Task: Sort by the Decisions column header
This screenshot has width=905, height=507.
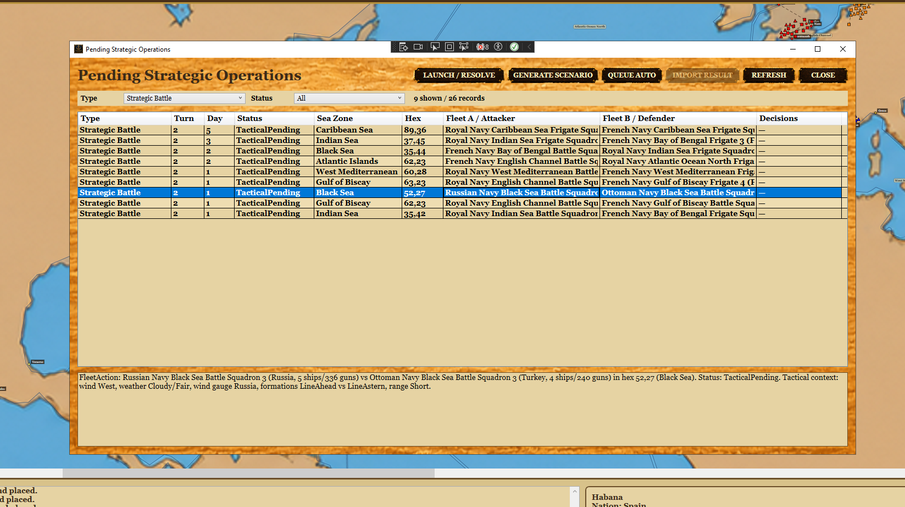Action: point(799,118)
